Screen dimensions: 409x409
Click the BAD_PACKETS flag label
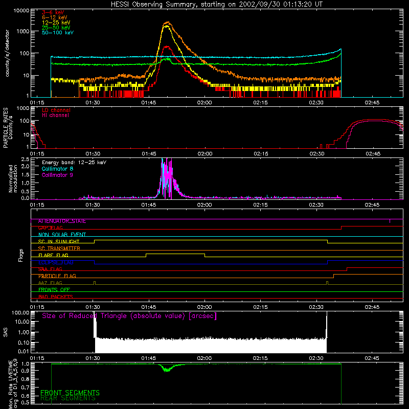[x=56, y=297]
